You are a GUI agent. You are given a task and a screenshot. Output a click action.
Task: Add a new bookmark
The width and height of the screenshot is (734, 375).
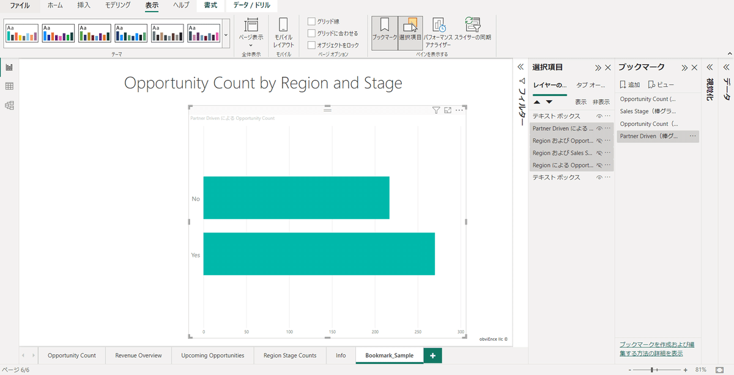(630, 84)
